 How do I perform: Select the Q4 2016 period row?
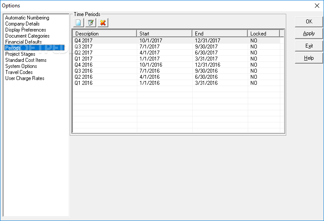[x=177, y=65]
